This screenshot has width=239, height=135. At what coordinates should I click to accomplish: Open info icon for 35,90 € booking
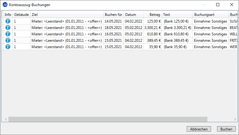click(8, 47)
